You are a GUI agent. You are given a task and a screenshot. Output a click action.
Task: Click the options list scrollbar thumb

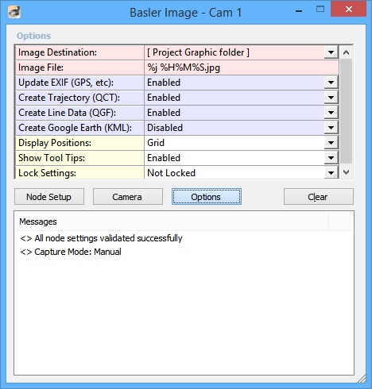pyautogui.click(x=346, y=111)
